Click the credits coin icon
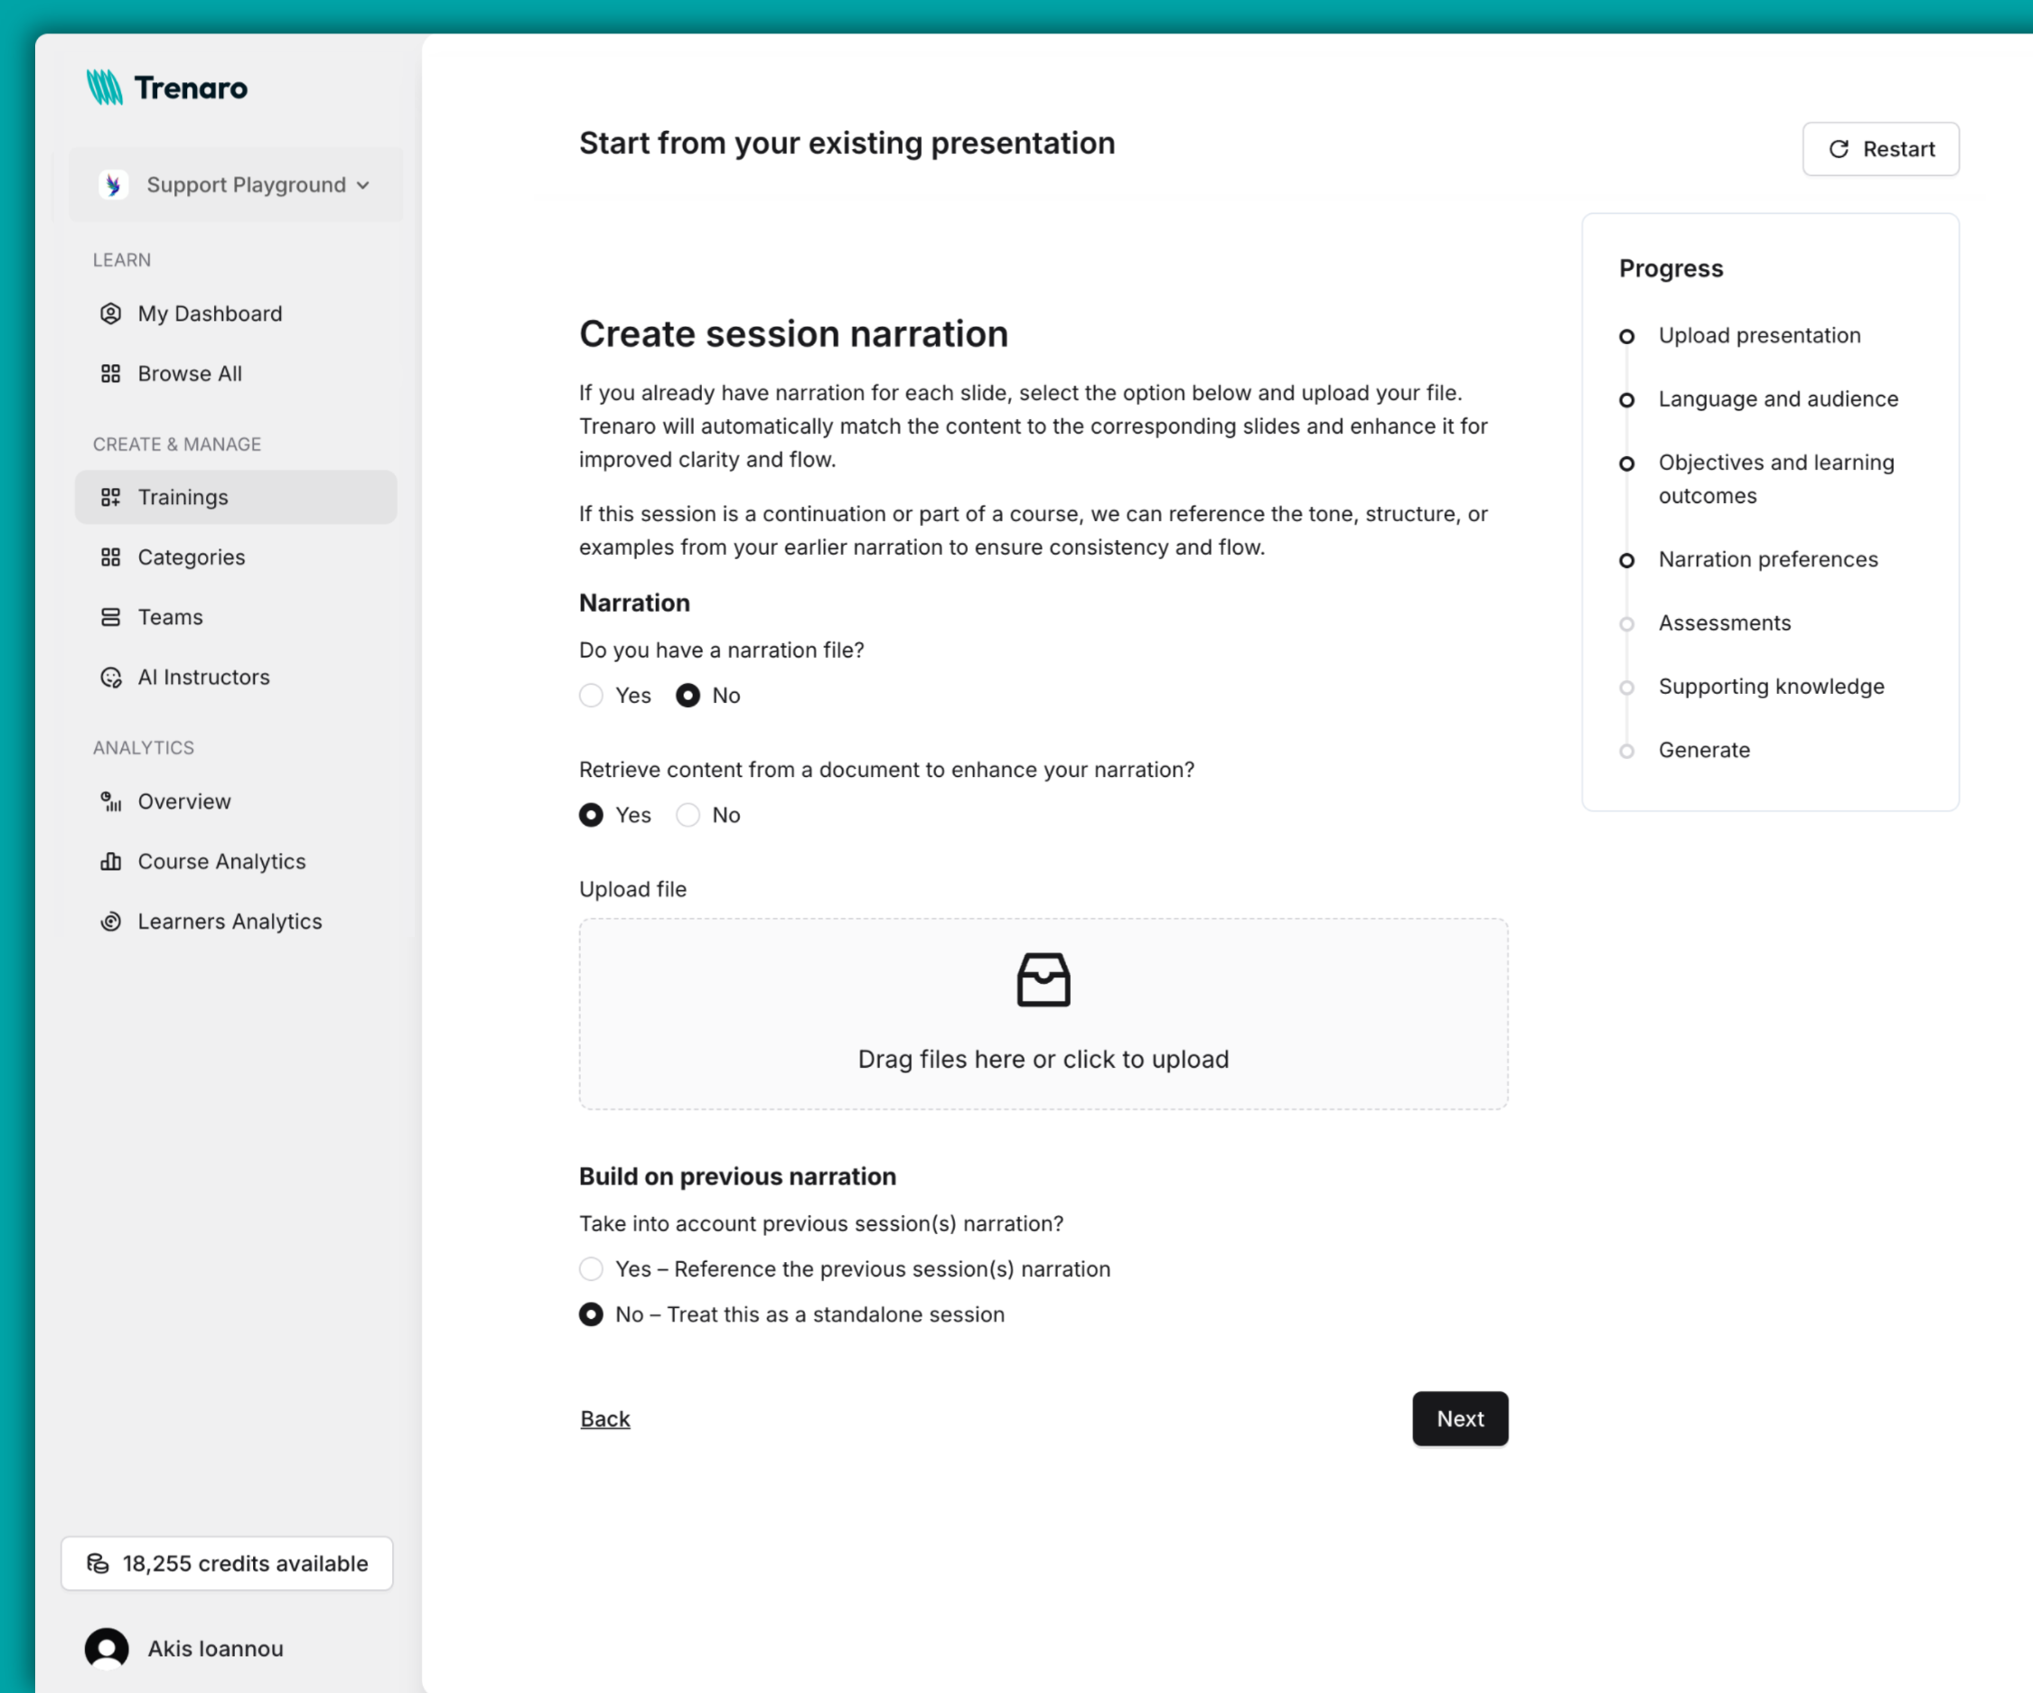 98,1563
